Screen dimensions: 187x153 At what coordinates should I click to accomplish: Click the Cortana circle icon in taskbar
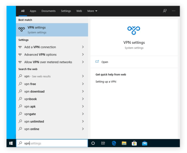[93, 143]
